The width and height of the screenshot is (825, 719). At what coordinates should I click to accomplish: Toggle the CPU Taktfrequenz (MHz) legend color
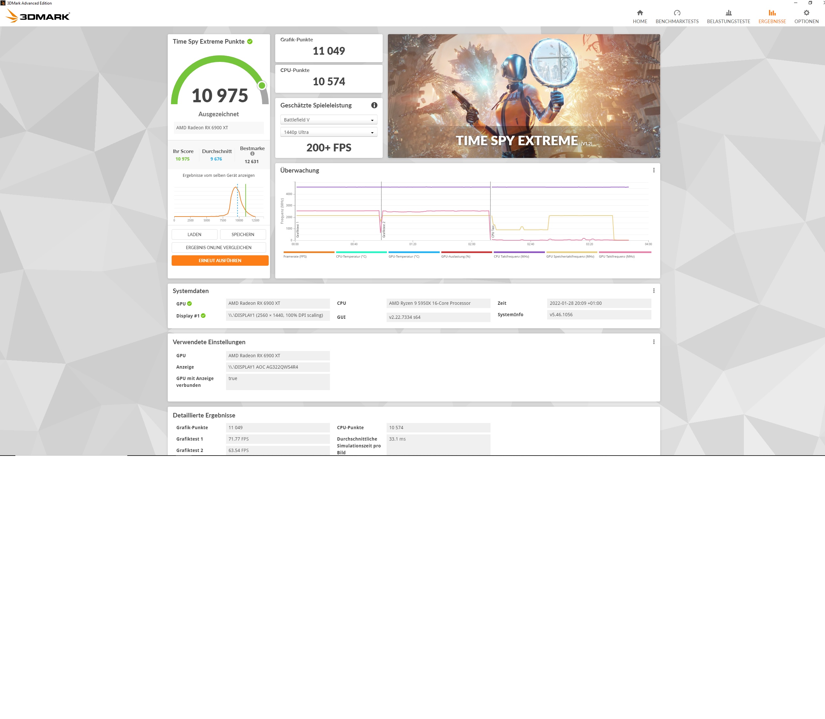coord(519,252)
